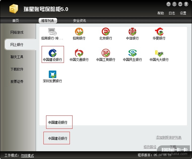
Task: Close the application with the X button
Action: 186,4
